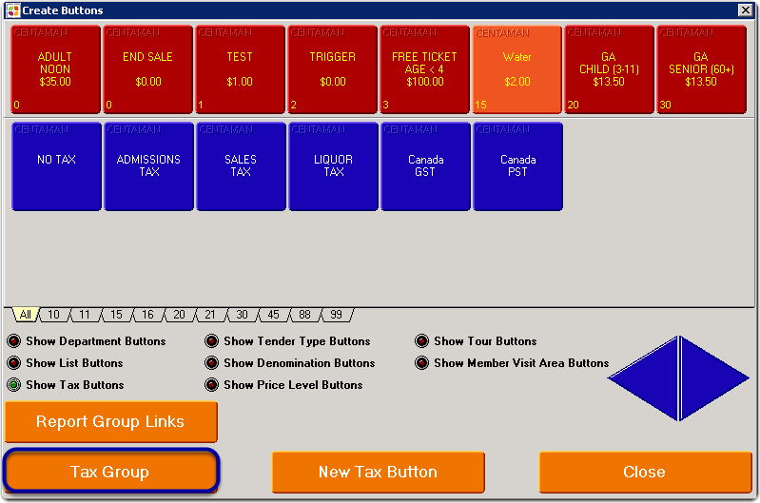Select tab 21
The image size is (760, 503).
click(x=210, y=315)
